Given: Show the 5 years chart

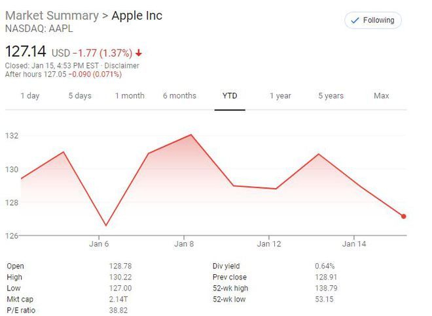Looking at the screenshot, I should 331,96.
